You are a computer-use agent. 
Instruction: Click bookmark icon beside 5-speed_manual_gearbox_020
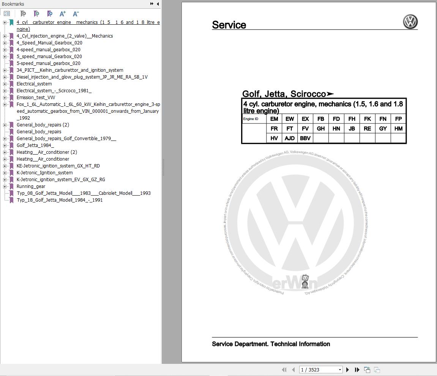point(11,63)
